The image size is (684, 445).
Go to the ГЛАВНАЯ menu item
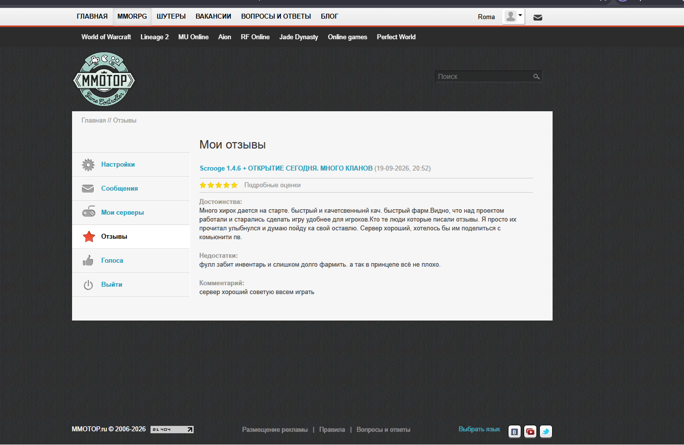pyautogui.click(x=92, y=17)
